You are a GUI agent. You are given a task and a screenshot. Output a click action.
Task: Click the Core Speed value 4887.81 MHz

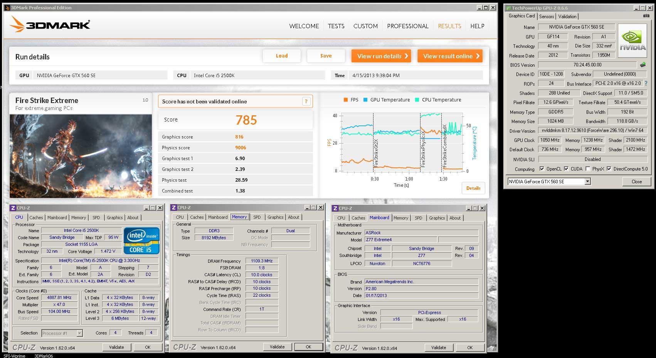click(x=59, y=297)
